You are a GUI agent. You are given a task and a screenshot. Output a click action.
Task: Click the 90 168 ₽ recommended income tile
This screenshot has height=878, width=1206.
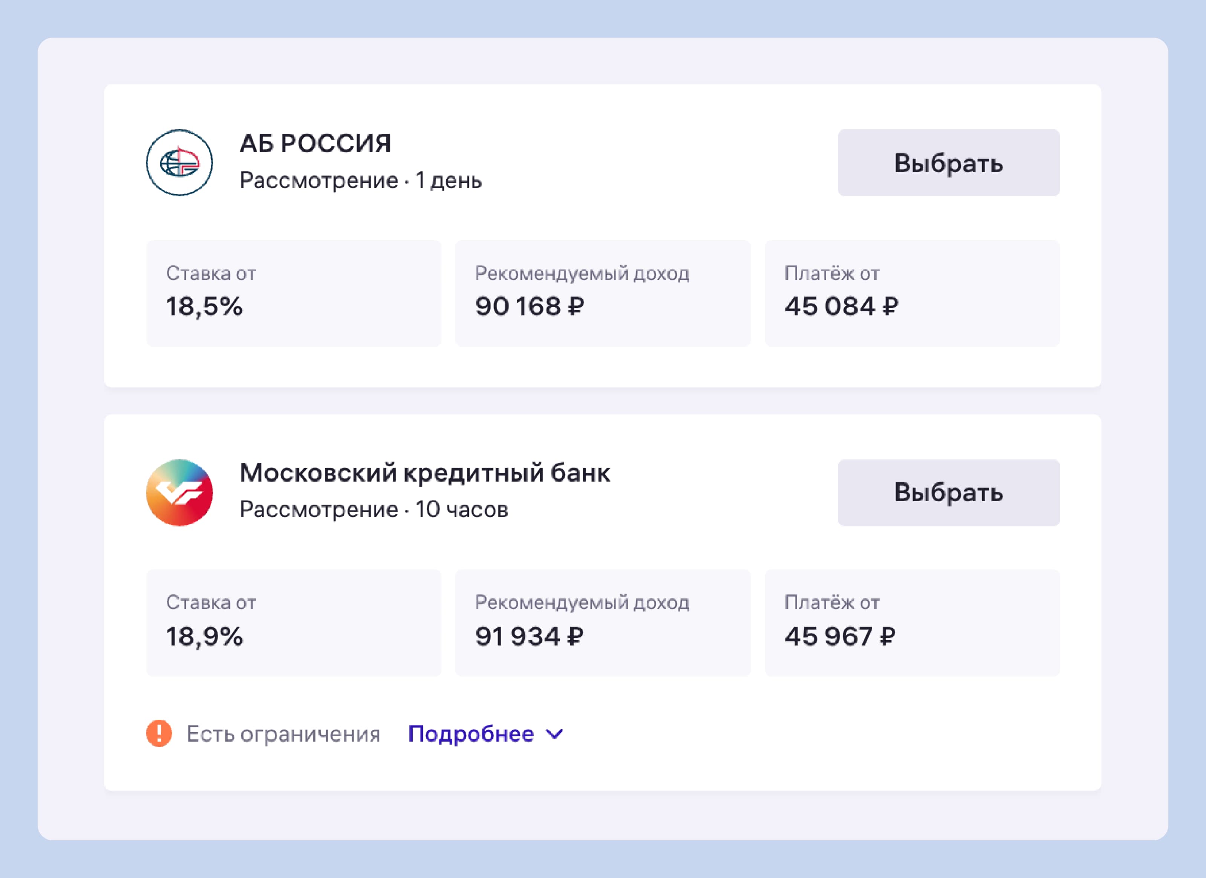coord(603,293)
